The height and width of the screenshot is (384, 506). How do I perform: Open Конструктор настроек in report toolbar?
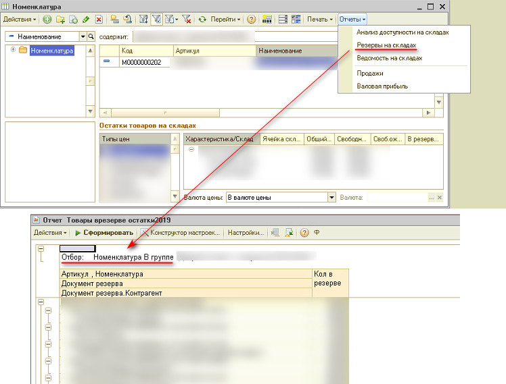click(180, 233)
